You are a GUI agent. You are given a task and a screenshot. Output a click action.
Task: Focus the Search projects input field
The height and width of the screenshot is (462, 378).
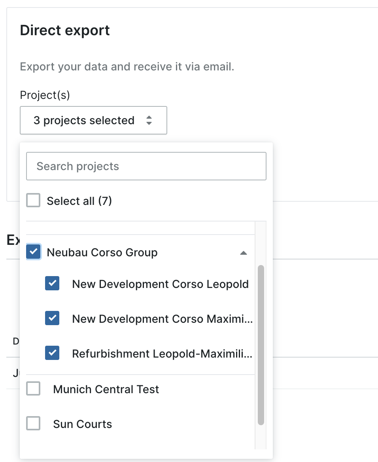coord(146,166)
